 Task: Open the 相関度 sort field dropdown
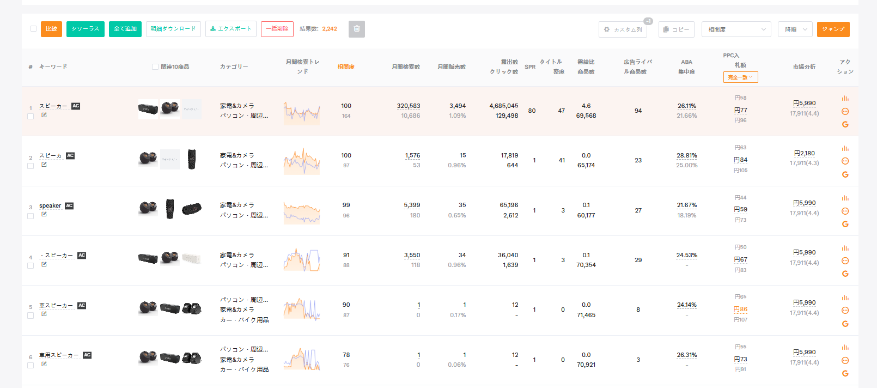click(x=736, y=29)
